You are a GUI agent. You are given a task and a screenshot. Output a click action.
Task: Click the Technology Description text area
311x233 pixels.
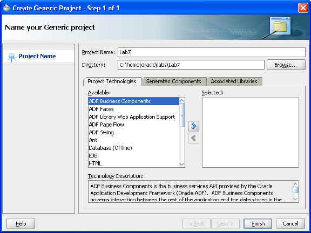coord(191,191)
